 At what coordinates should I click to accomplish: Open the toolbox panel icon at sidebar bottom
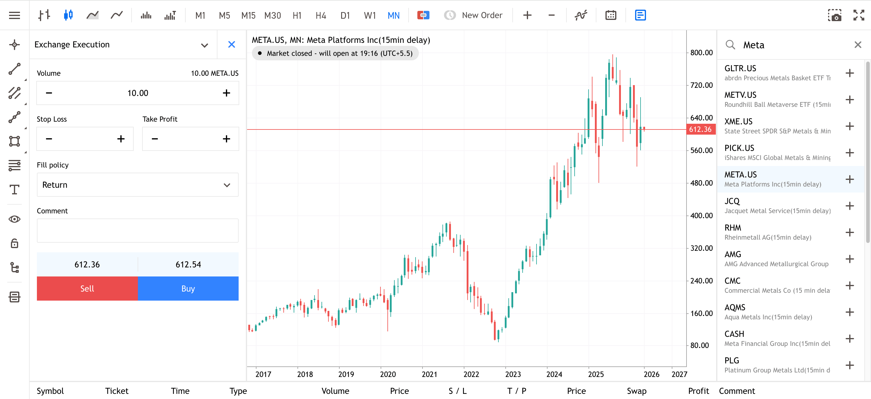tap(15, 297)
